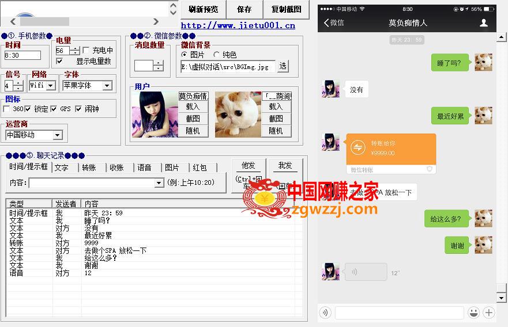
Task: Click the left scroll arrow of top preview strip
Action: point(13,22)
